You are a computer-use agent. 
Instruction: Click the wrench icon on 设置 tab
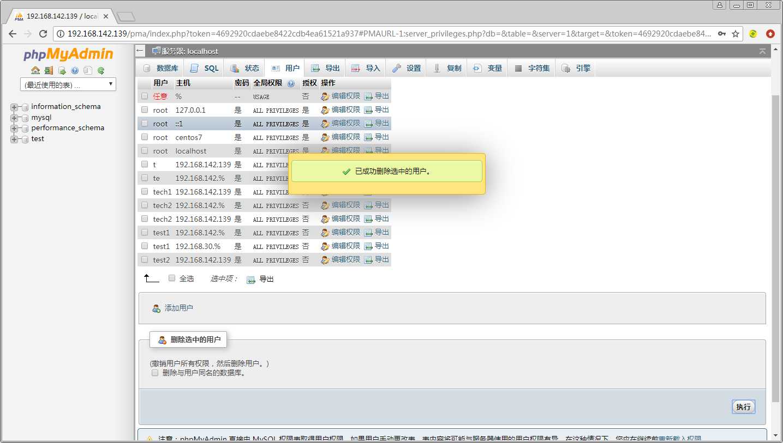397,68
